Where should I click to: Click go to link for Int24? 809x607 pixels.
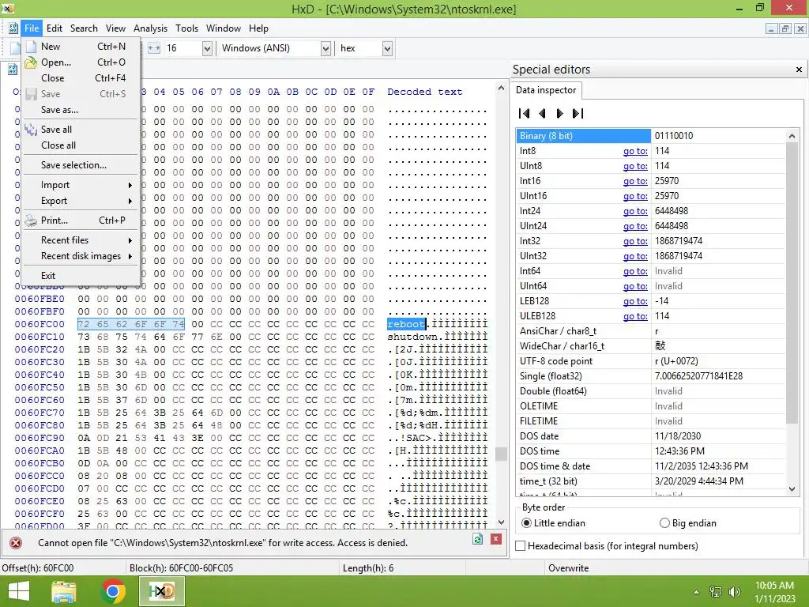[x=635, y=211]
